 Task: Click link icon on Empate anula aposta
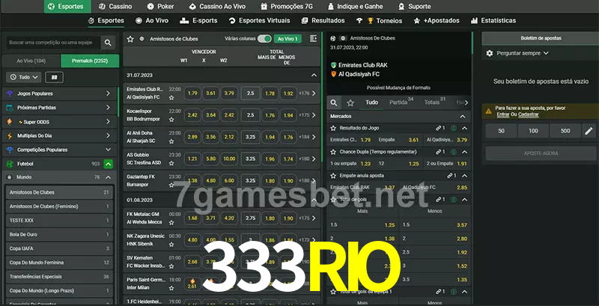(451, 176)
